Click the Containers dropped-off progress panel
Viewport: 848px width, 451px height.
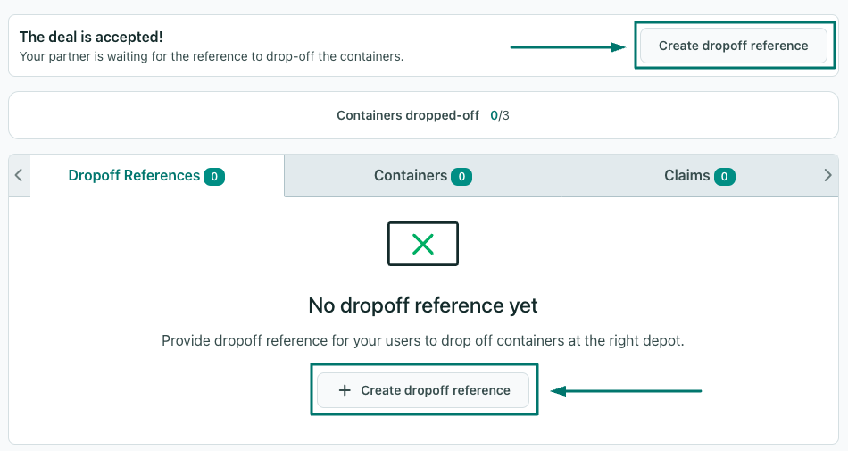click(423, 115)
